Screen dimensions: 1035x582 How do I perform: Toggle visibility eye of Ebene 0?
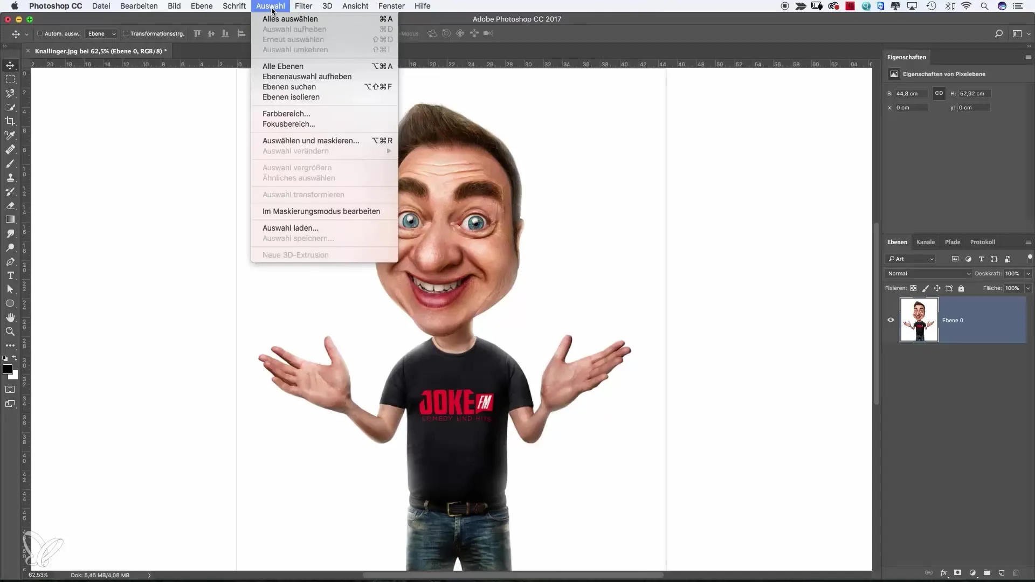891,320
